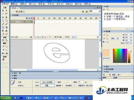Screen dimensions: 134x100
Task: Toggle show/hide all layers eye icon
Action: coord(27,18)
